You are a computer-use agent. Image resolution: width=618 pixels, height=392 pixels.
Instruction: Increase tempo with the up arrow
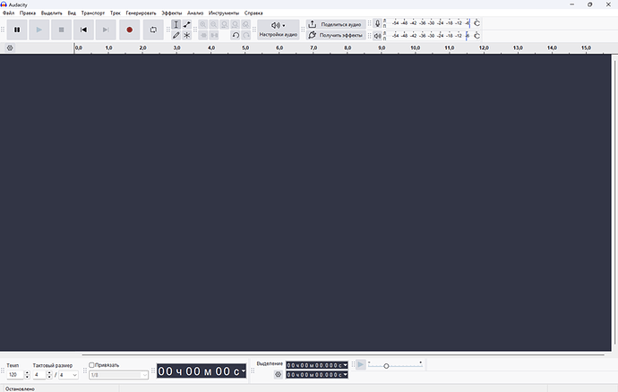point(27,372)
